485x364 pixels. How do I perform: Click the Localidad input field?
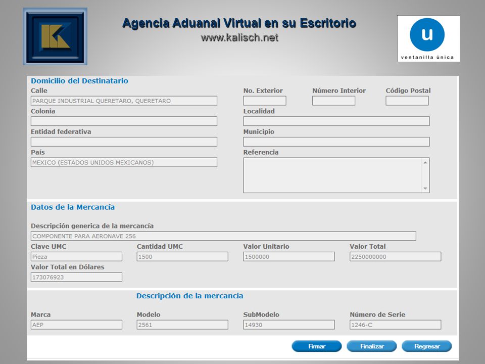click(336, 121)
